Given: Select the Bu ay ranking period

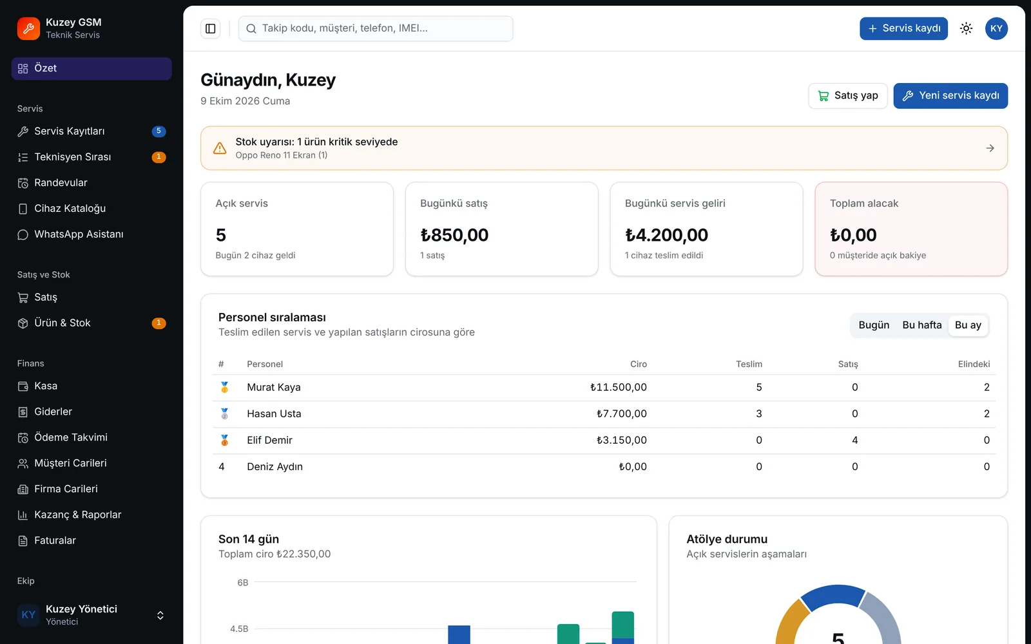Looking at the screenshot, I should click(968, 325).
